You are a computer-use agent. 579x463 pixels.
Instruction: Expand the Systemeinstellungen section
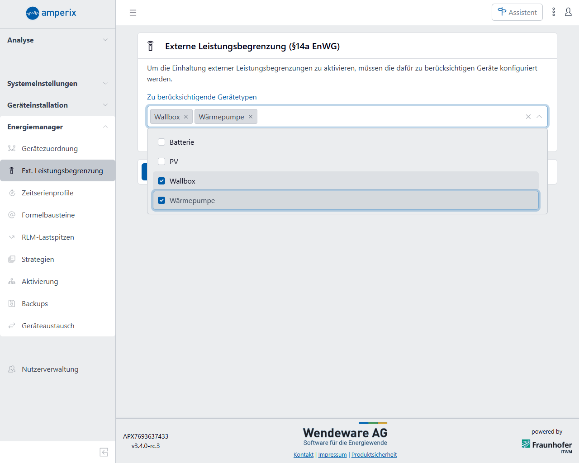(57, 83)
